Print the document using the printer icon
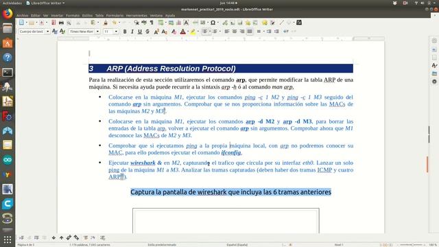Screen dimensions: 439x247 tap(61, 23)
